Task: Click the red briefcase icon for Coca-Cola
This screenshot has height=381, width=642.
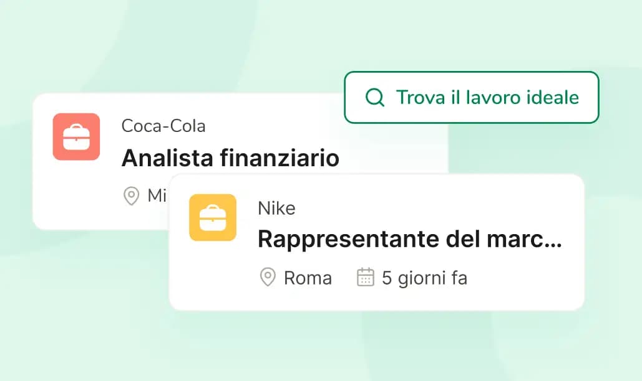Action: coord(76,137)
